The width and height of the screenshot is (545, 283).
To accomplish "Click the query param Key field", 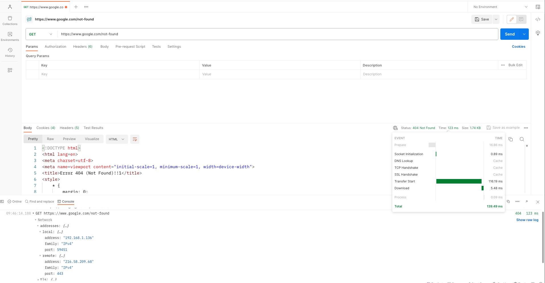I will (119, 74).
